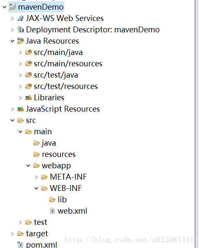Click the Deployment Descriptor 3.0 icon
The width and height of the screenshot is (199, 248).
pyautogui.click(x=20, y=29)
